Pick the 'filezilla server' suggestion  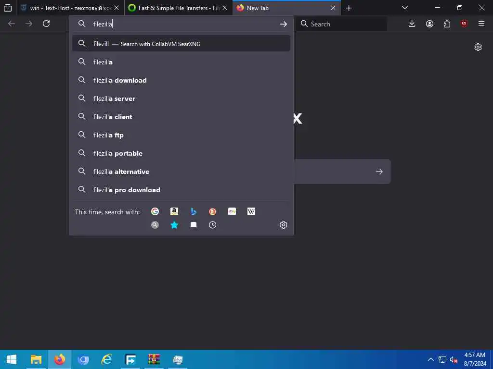pyautogui.click(x=181, y=98)
